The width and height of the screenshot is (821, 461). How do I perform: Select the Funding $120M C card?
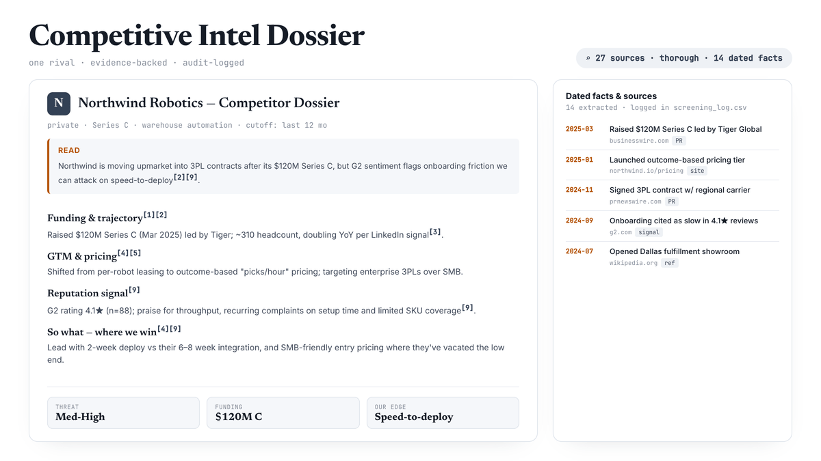[283, 413]
